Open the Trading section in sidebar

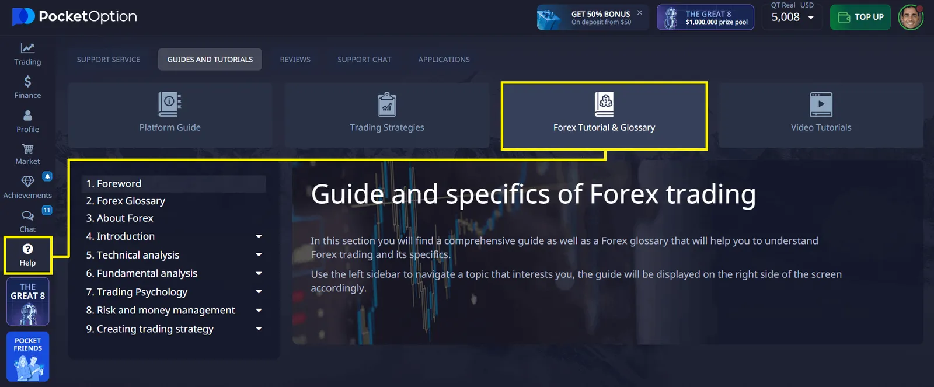click(x=27, y=54)
